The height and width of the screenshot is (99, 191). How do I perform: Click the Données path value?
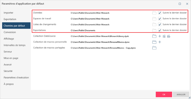click(90, 13)
